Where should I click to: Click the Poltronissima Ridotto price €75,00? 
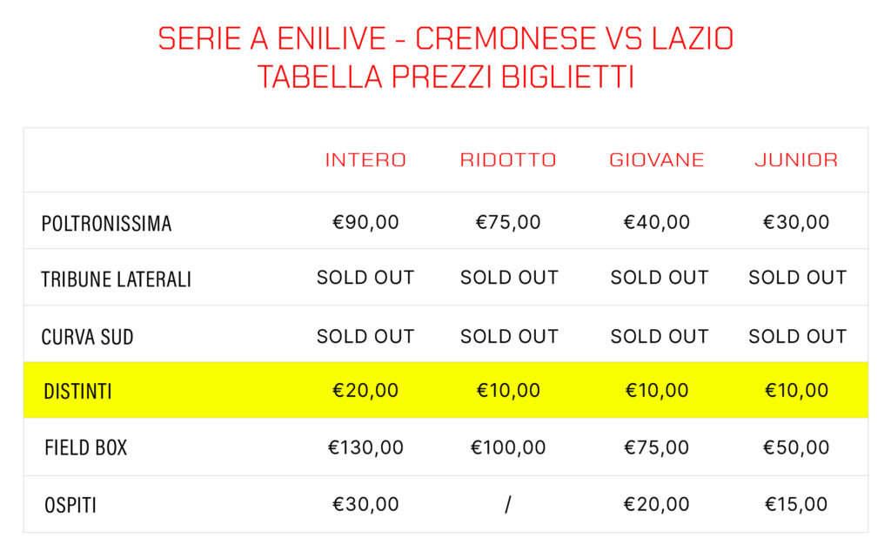coord(508,223)
